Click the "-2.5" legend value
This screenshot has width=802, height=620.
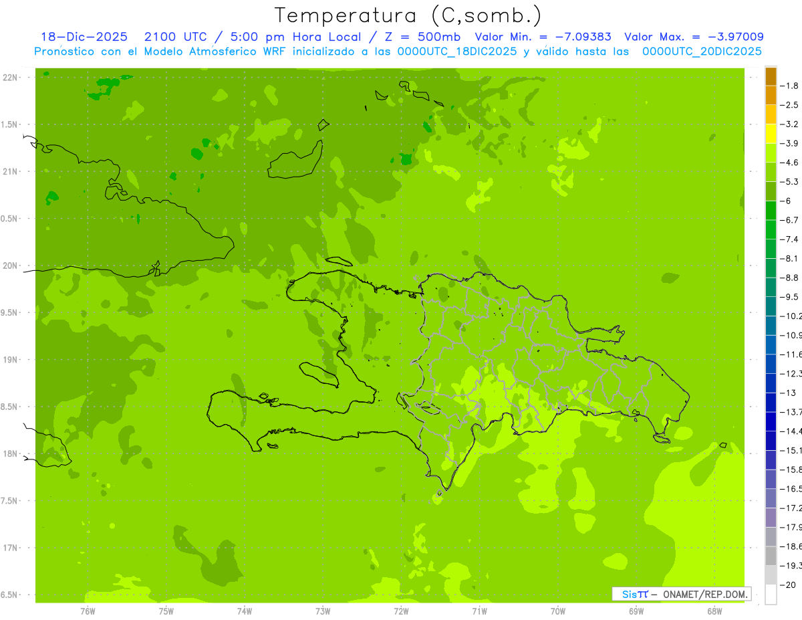(x=789, y=105)
